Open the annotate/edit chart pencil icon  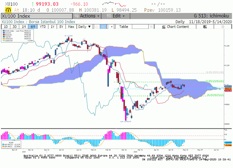pyautogui.click(x=205, y=27)
